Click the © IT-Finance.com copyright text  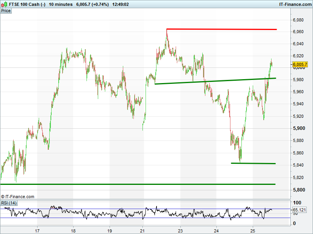tap(18, 197)
